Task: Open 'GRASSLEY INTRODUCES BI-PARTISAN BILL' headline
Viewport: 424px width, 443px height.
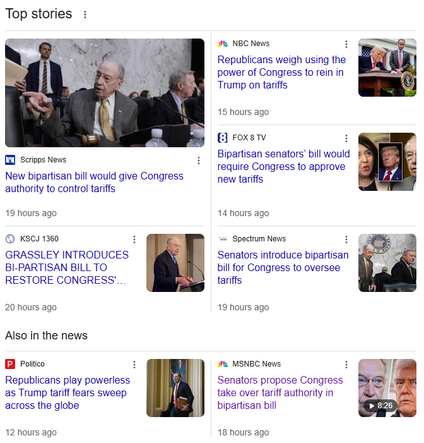Action: tap(67, 267)
